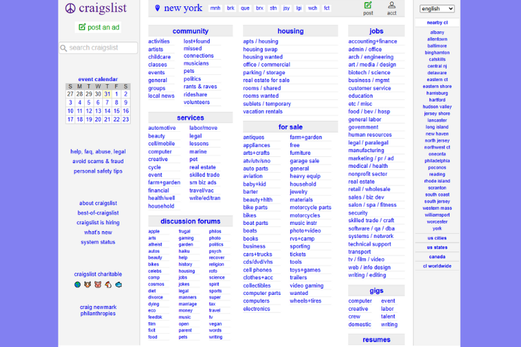Click the globe charitable icon

tap(77, 285)
